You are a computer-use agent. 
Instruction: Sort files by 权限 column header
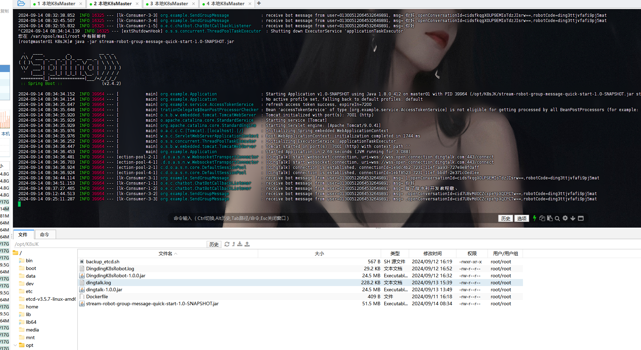click(472, 253)
